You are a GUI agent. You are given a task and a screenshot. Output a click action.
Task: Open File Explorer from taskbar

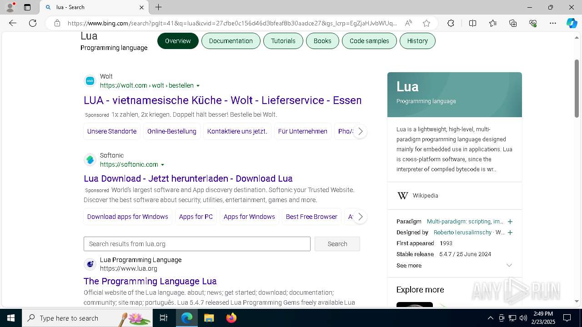[x=209, y=318]
